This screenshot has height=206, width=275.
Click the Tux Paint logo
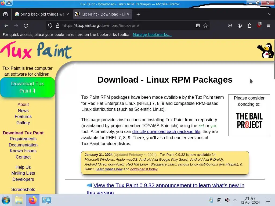[x=36, y=50]
